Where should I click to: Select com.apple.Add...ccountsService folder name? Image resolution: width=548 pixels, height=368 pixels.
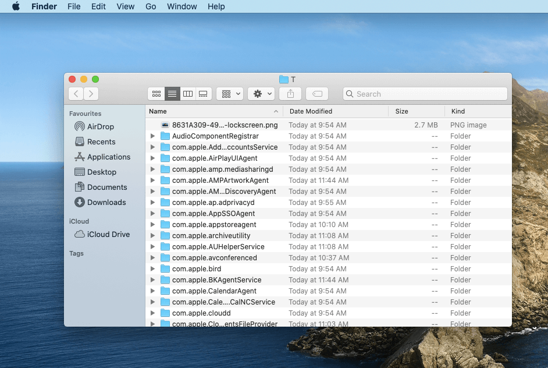pyautogui.click(x=225, y=147)
